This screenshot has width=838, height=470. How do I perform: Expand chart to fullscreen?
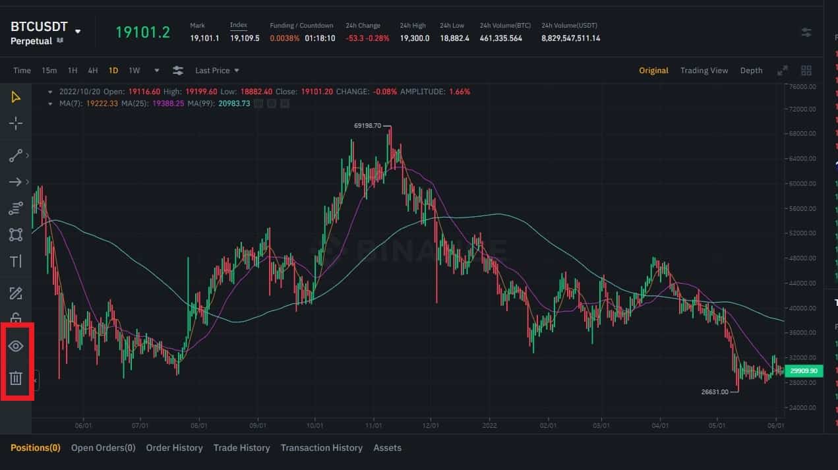click(x=783, y=71)
